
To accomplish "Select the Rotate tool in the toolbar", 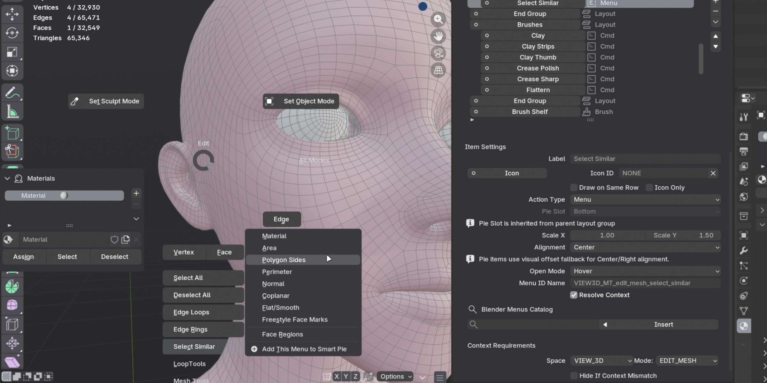I will pos(12,33).
